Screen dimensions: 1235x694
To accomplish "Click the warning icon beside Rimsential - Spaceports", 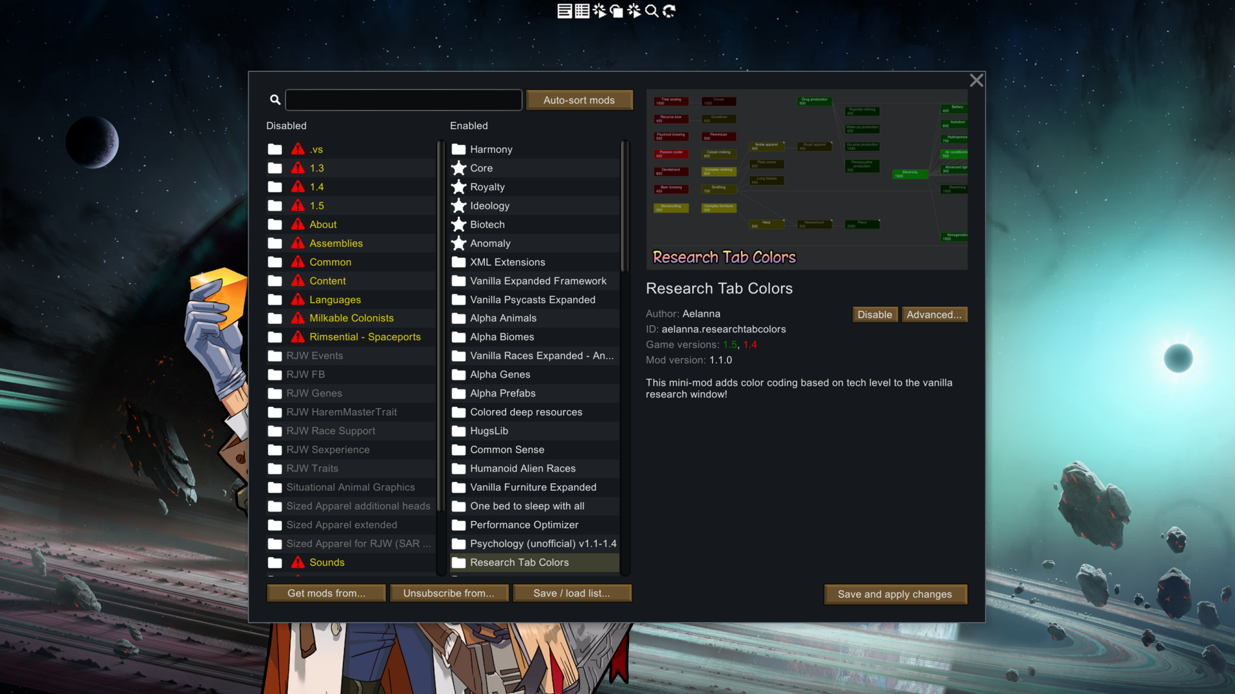I will (298, 337).
